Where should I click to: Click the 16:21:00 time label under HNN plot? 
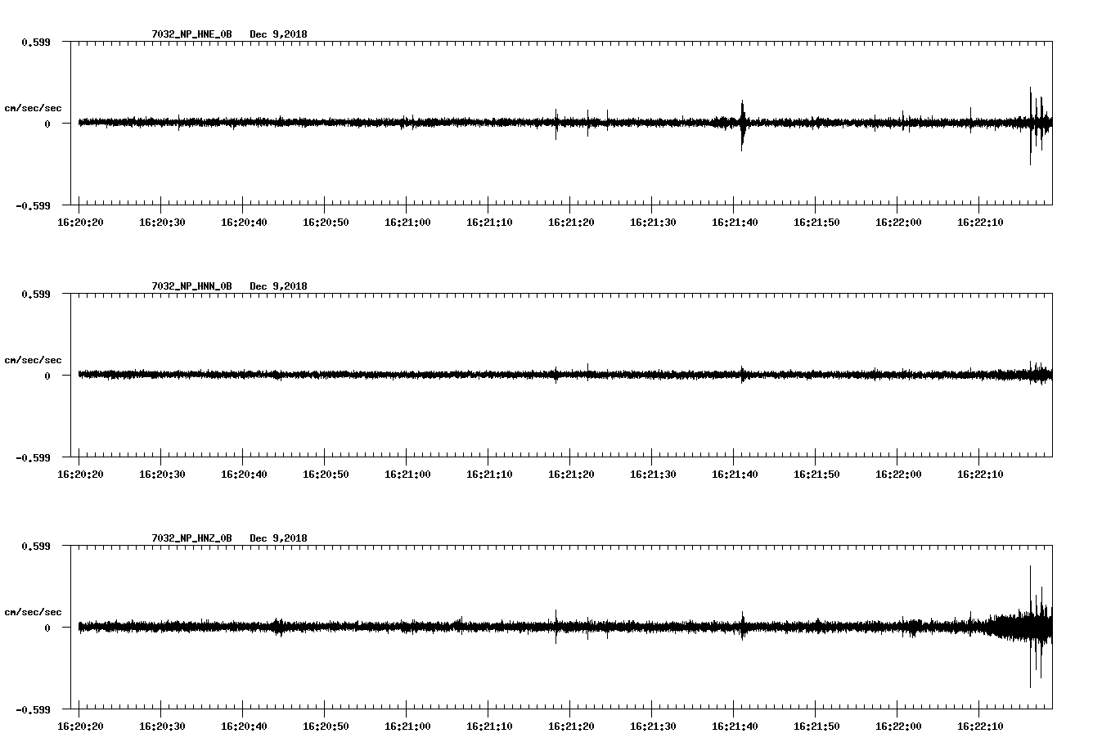[407, 475]
